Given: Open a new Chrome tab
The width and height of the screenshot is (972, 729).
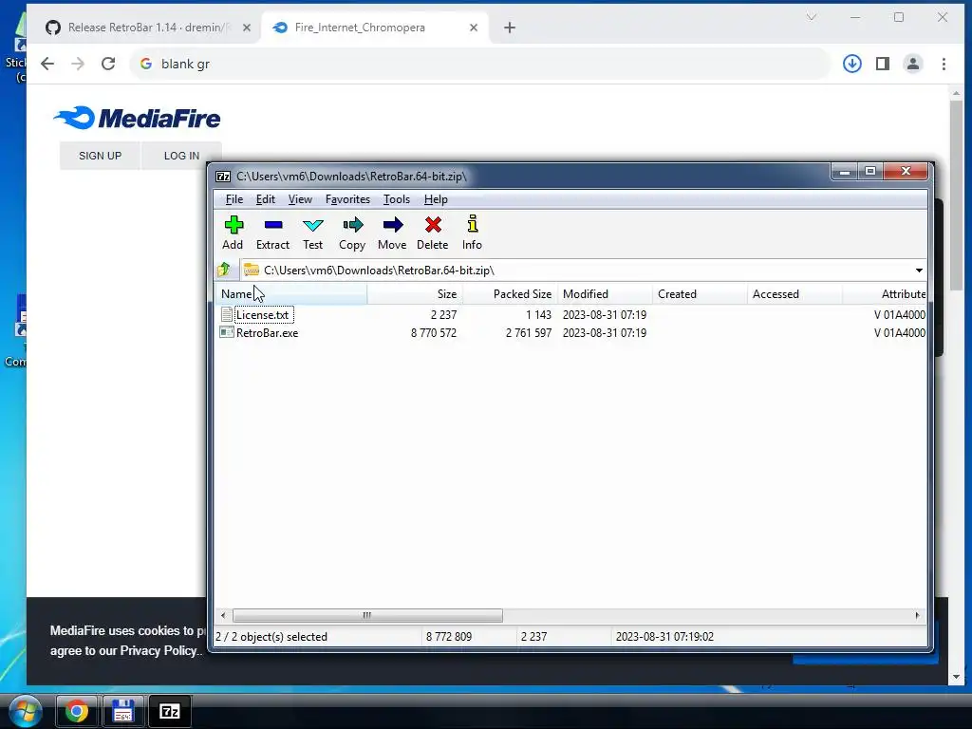Looking at the screenshot, I should pyautogui.click(x=510, y=28).
